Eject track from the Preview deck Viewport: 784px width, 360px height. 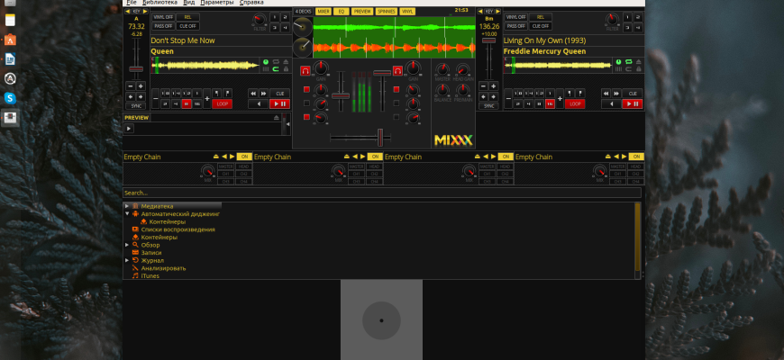point(278,118)
